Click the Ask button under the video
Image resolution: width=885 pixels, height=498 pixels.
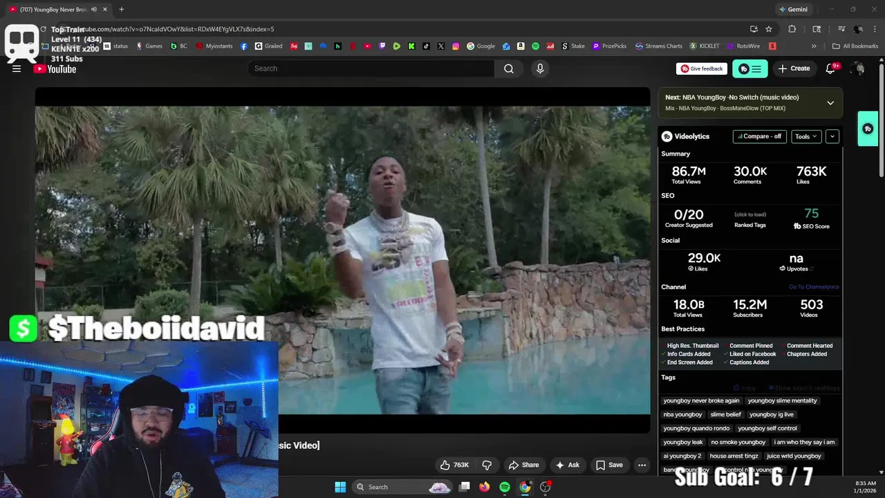click(568, 465)
